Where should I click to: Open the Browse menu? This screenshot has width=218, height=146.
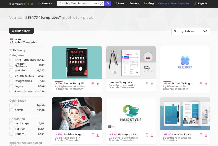pyautogui.click(x=45, y=4)
